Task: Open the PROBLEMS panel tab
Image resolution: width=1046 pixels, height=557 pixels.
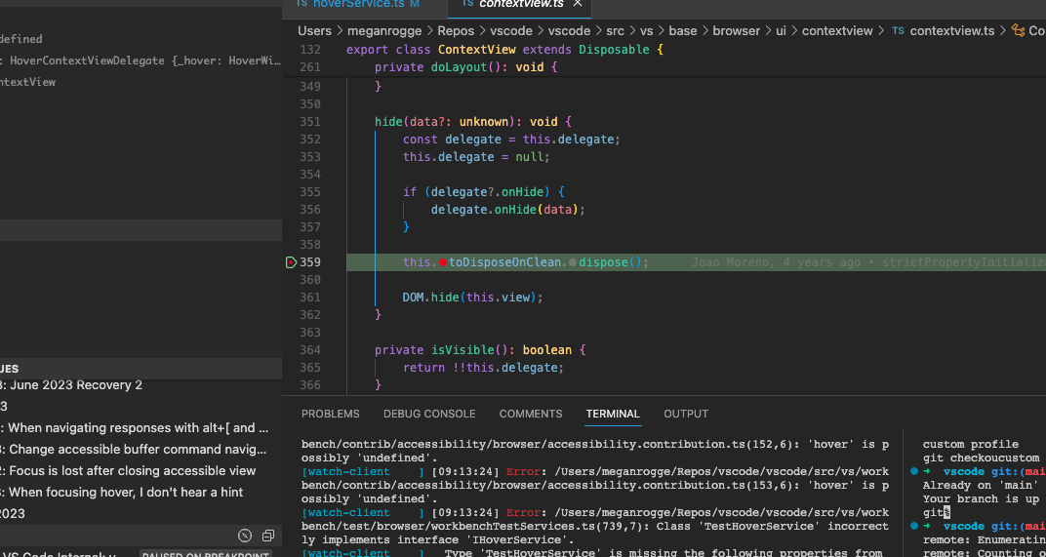Action: pos(330,414)
